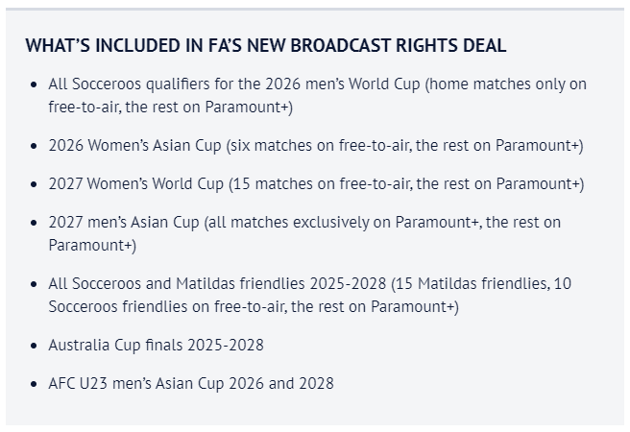Click the heading about FA's broadcast rights deal
Viewport: 630px width, 432px height.
[x=266, y=45]
